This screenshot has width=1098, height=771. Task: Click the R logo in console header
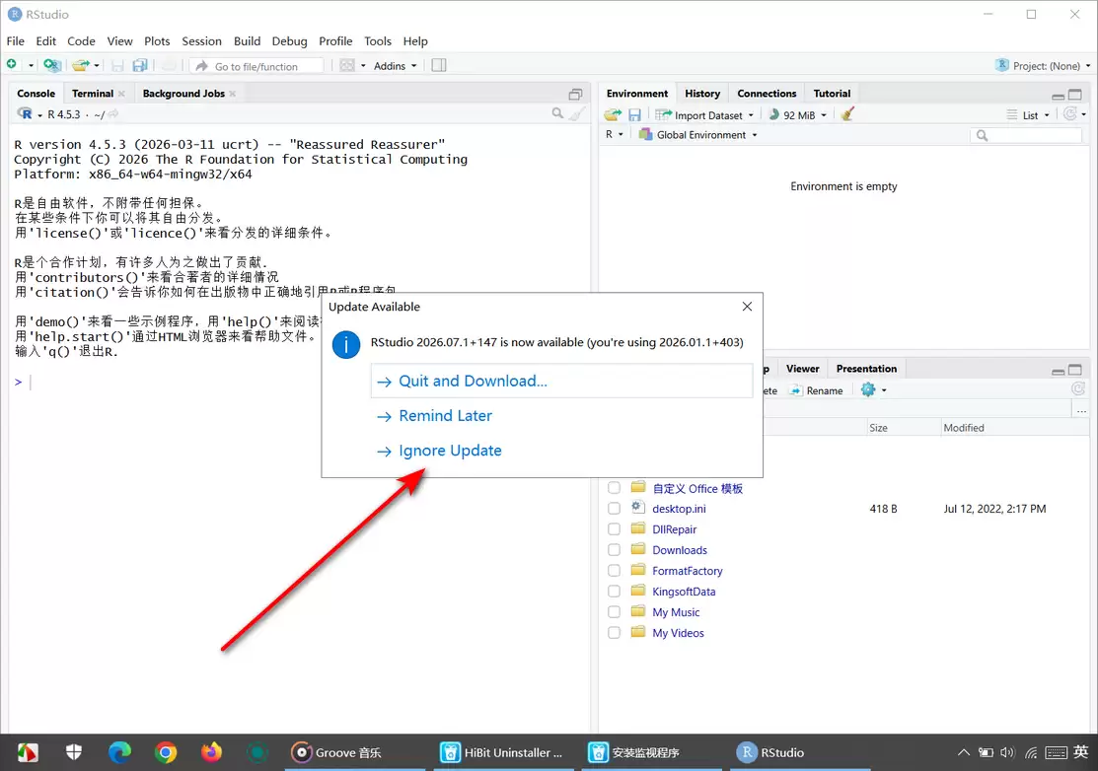click(x=26, y=113)
